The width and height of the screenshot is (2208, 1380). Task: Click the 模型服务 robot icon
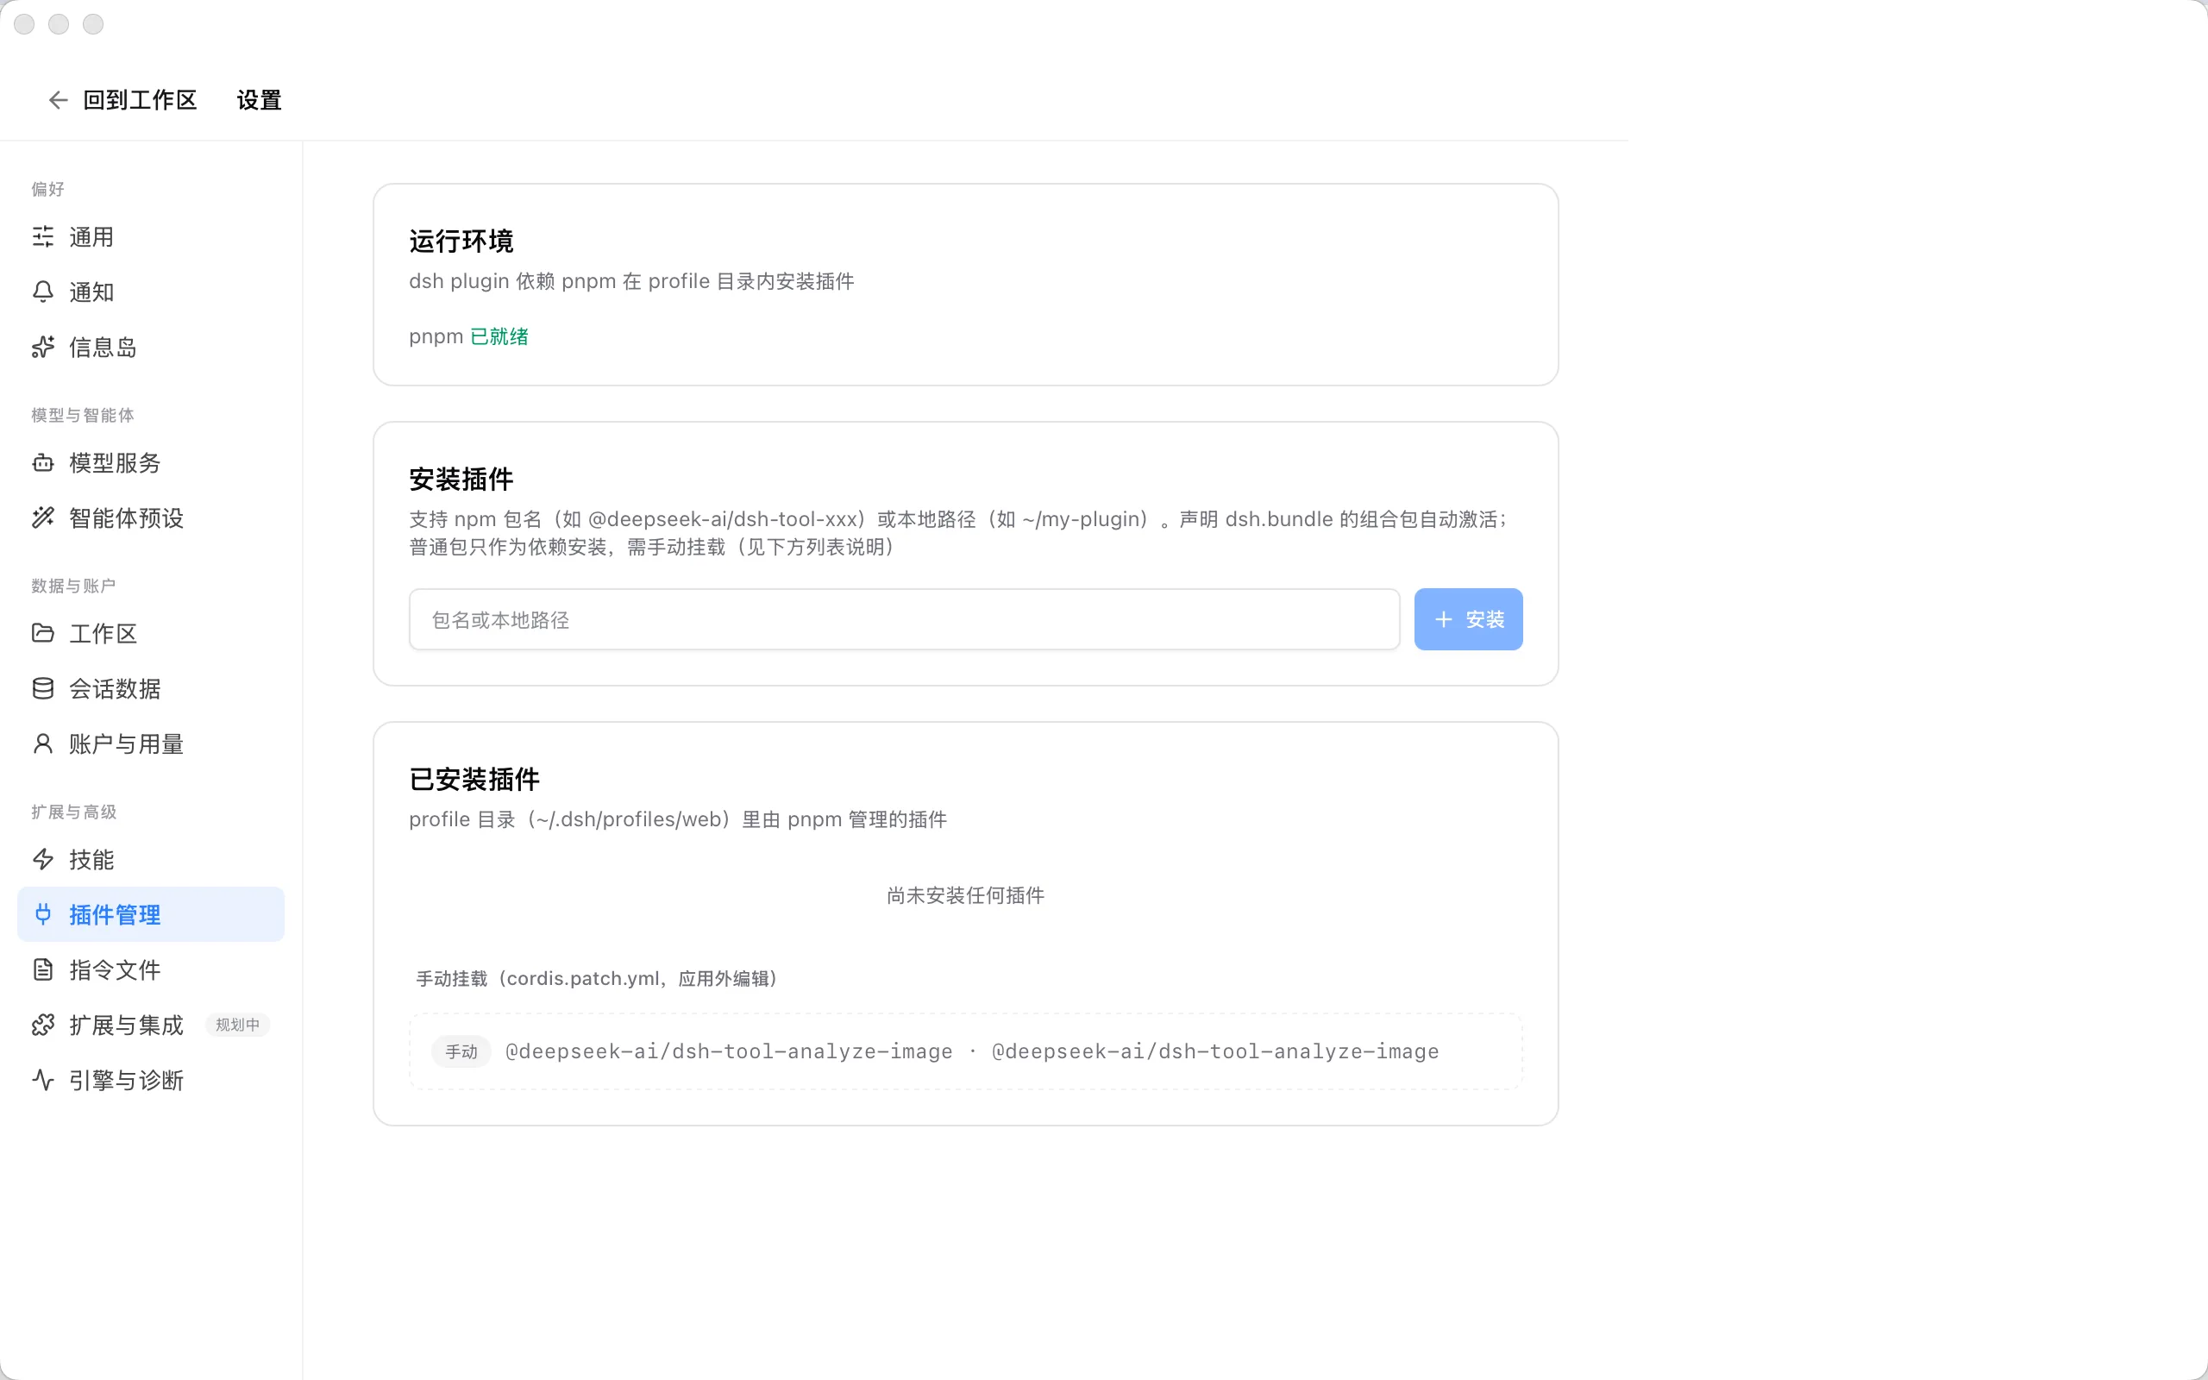click(x=43, y=464)
